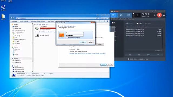Image resolution: width=173 pixels, height=97 pixels.
Task: Check Remember my credentials
Action: pos(66,37)
